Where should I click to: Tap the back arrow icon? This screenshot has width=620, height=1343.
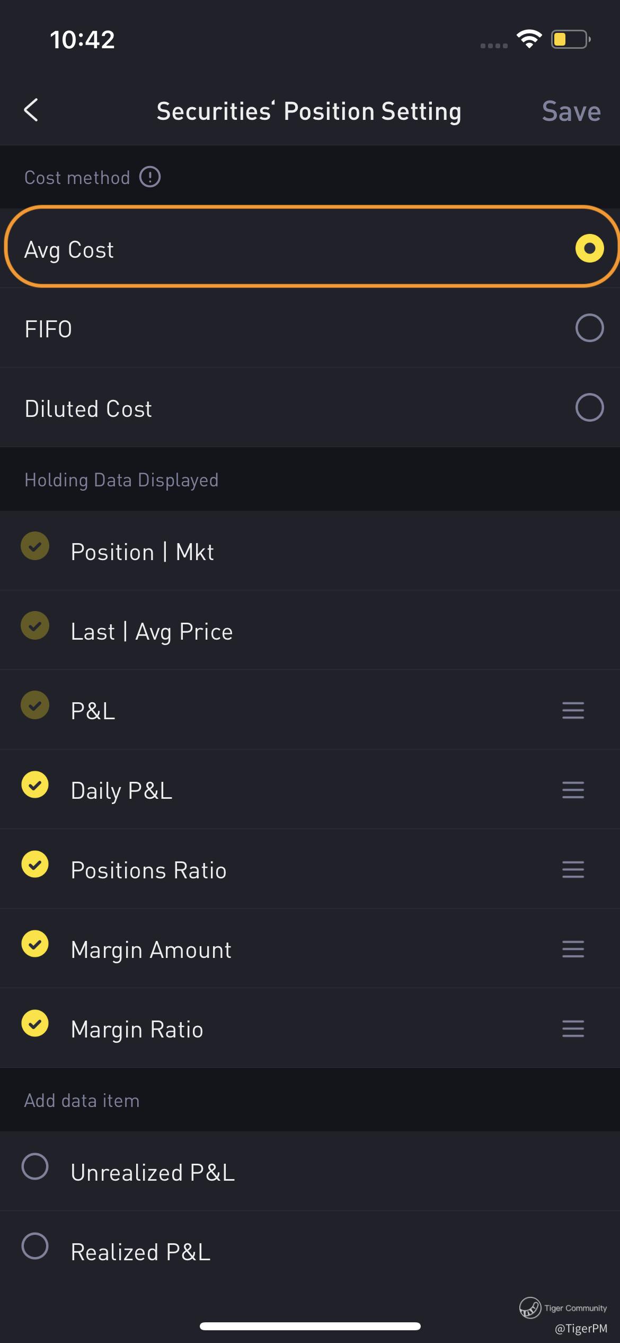(x=32, y=110)
